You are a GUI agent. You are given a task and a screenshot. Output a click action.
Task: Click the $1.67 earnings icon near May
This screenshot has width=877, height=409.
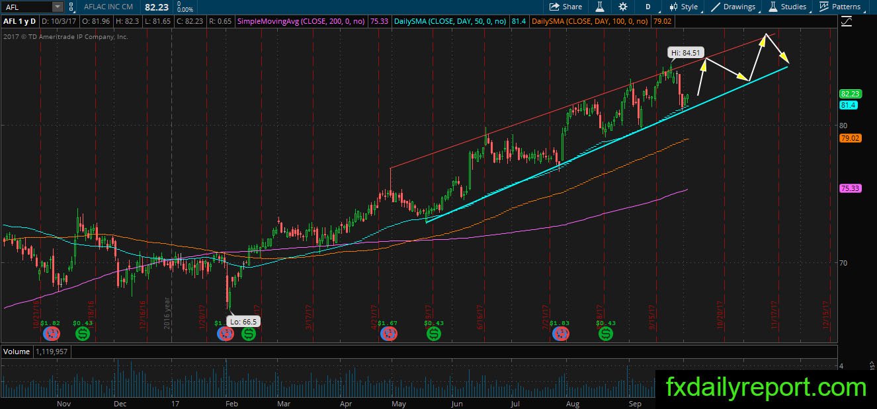point(388,334)
